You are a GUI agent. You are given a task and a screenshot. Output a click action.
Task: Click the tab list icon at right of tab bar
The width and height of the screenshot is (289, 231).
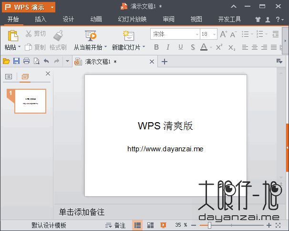(279, 61)
